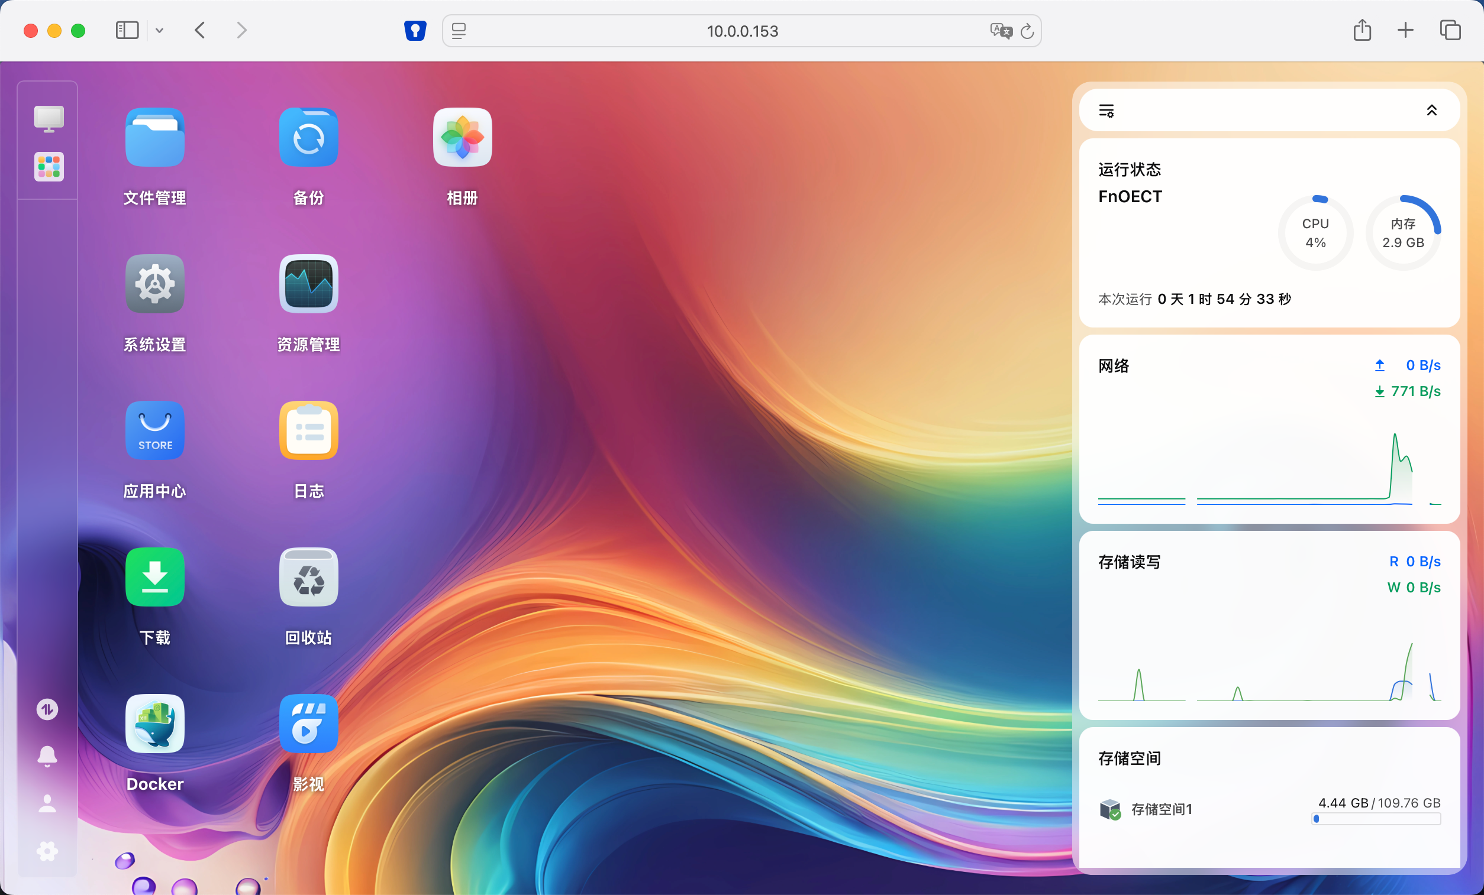Image resolution: width=1484 pixels, height=895 pixels.
Task: Collapse the widget panel with double chevron
Action: pos(1431,110)
